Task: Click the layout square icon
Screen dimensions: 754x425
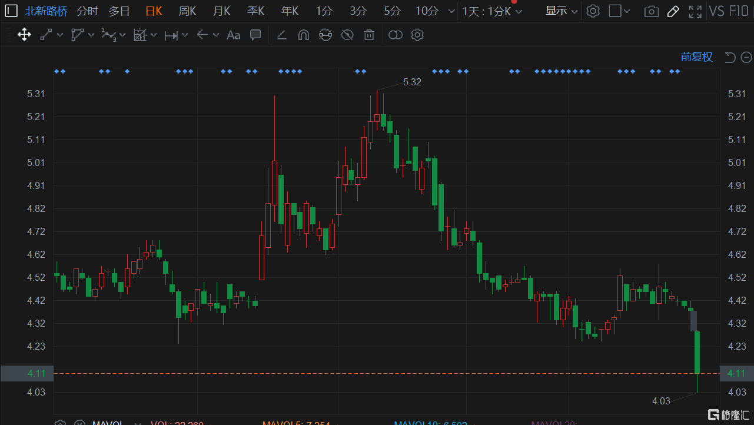Action: point(615,11)
